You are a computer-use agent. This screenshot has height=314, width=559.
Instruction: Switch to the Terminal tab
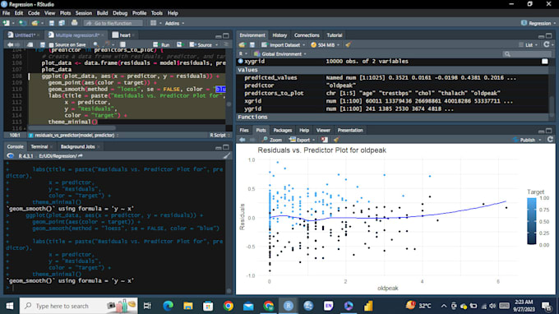click(x=39, y=146)
